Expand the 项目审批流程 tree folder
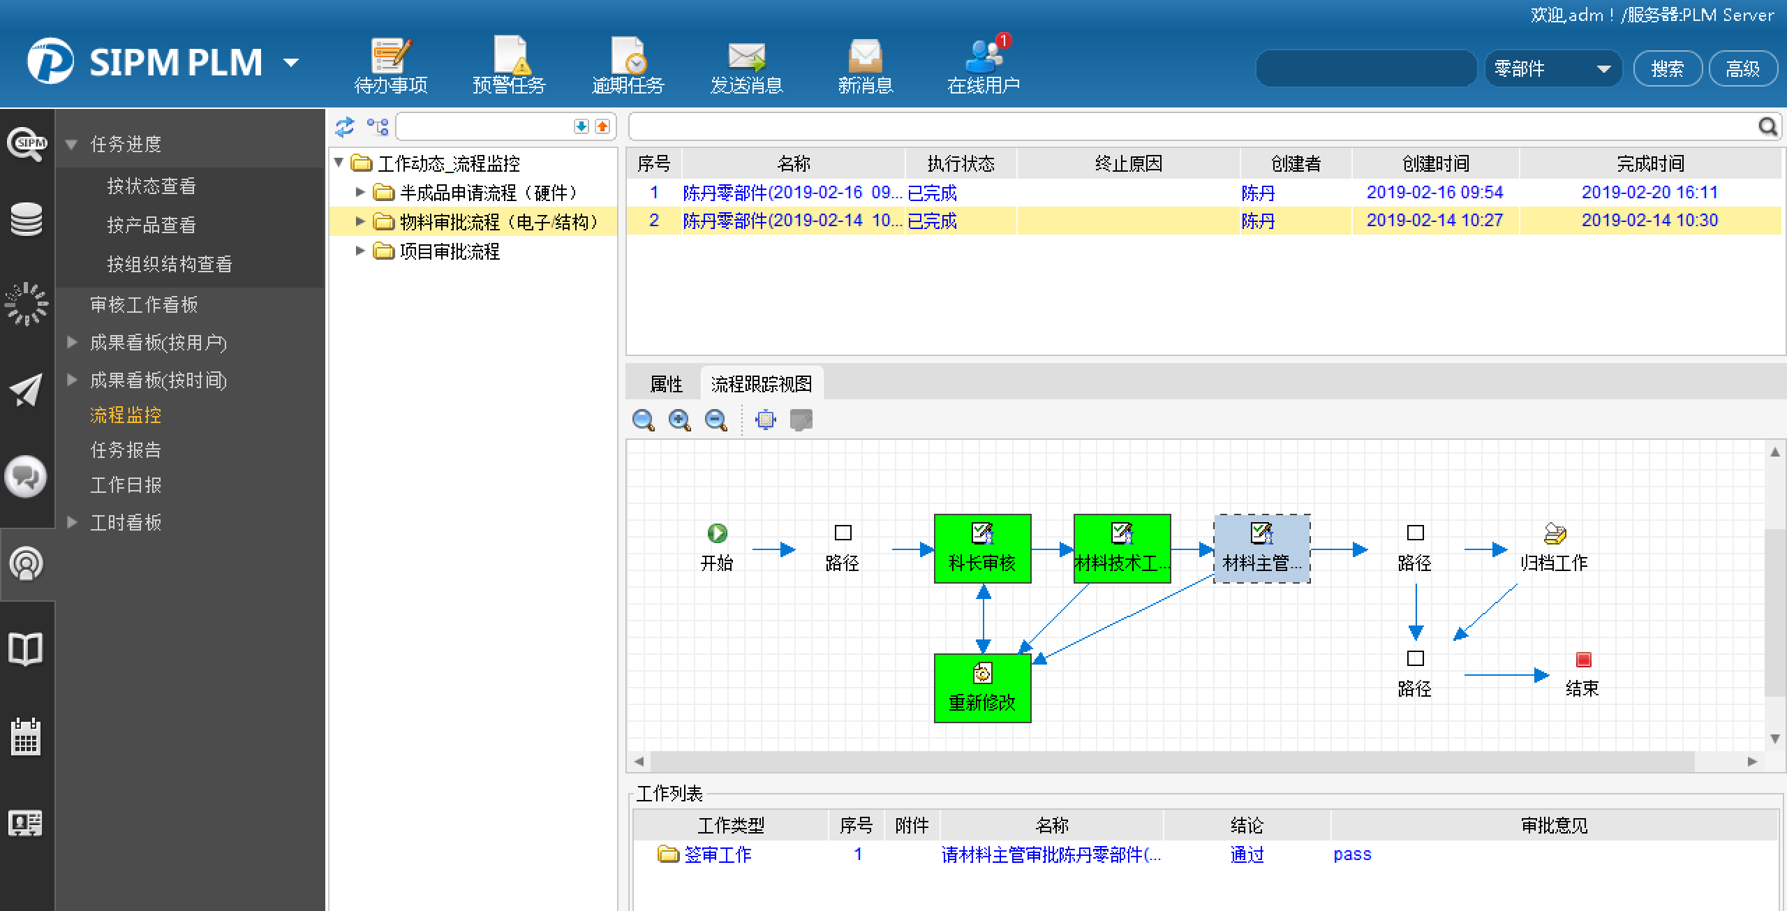The width and height of the screenshot is (1787, 911). pyautogui.click(x=360, y=251)
